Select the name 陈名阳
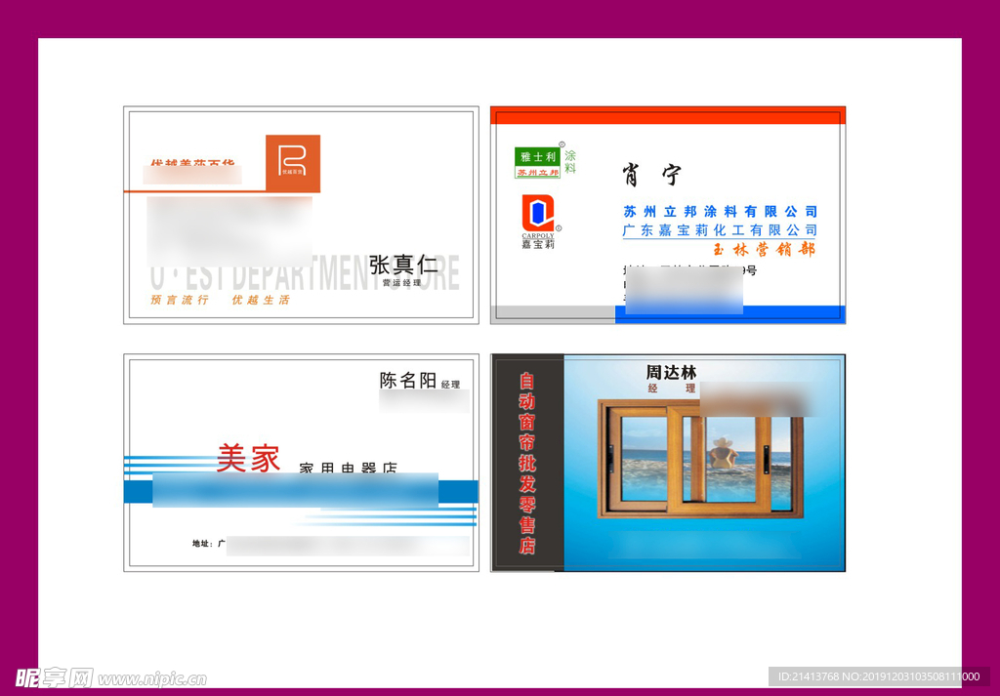This screenshot has height=696, width=1000. pyautogui.click(x=408, y=381)
